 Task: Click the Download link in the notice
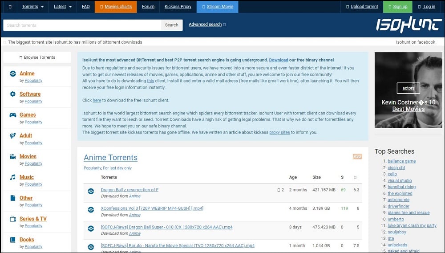279,60
